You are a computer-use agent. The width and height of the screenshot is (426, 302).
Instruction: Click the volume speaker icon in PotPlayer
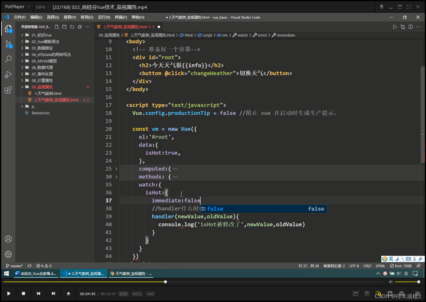[391, 282]
